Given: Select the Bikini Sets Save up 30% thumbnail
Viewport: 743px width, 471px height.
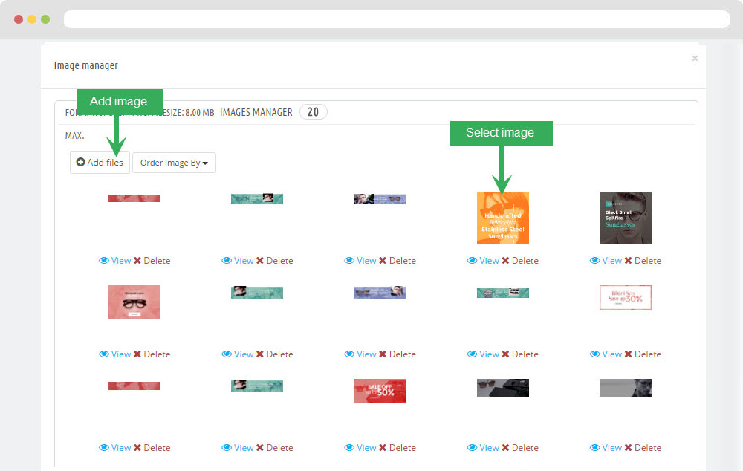Looking at the screenshot, I should (625, 297).
